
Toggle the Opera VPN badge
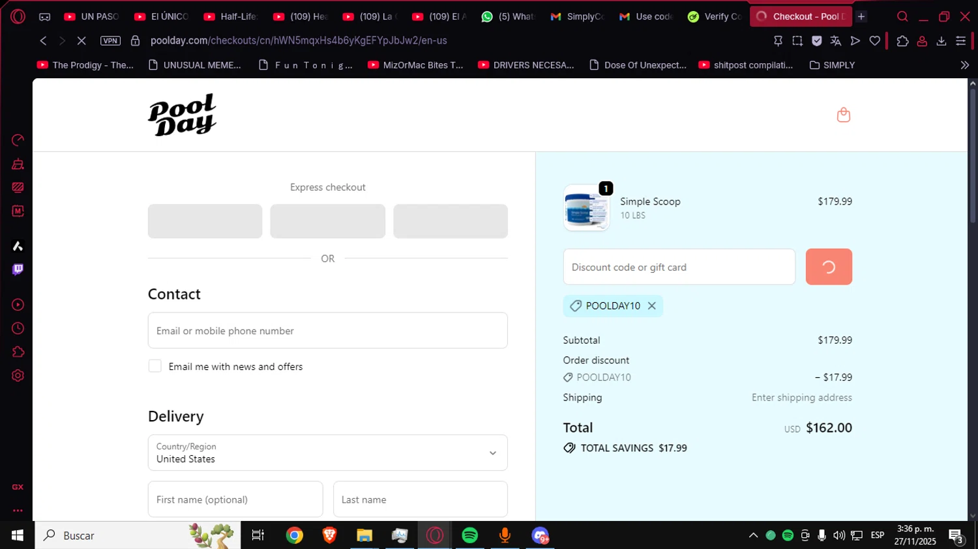(x=110, y=40)
